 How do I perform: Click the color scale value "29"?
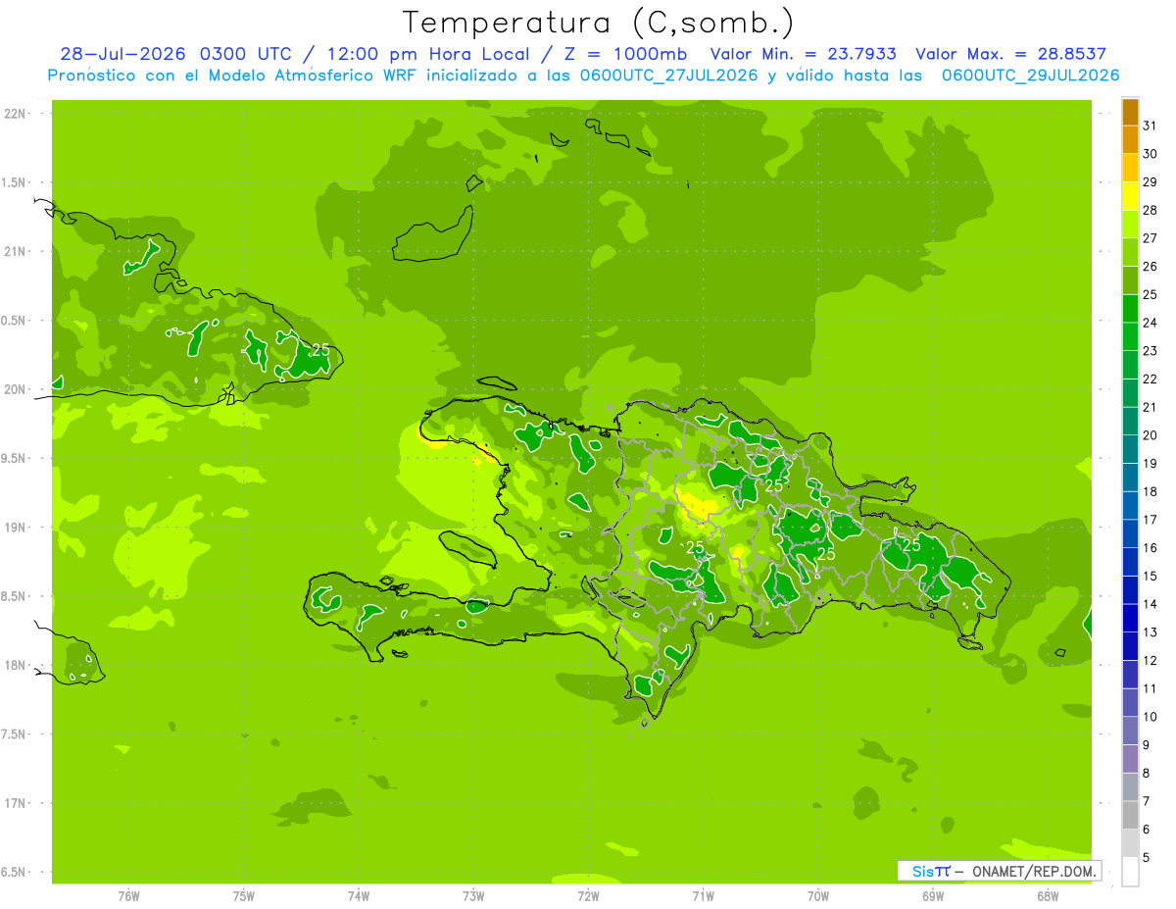[x=1151, y=181]
